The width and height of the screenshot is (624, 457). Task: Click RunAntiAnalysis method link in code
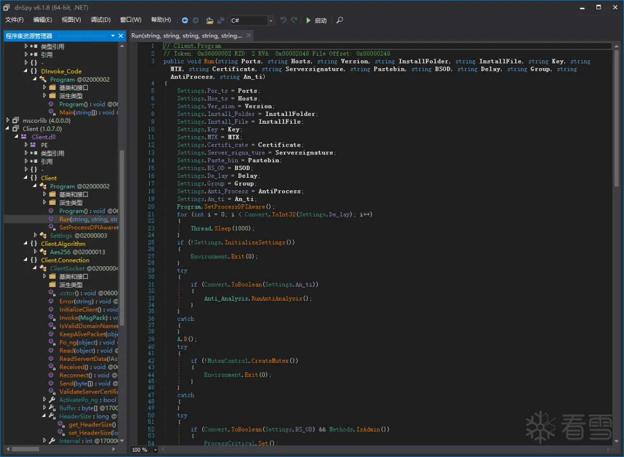click(x=277, y=298)
